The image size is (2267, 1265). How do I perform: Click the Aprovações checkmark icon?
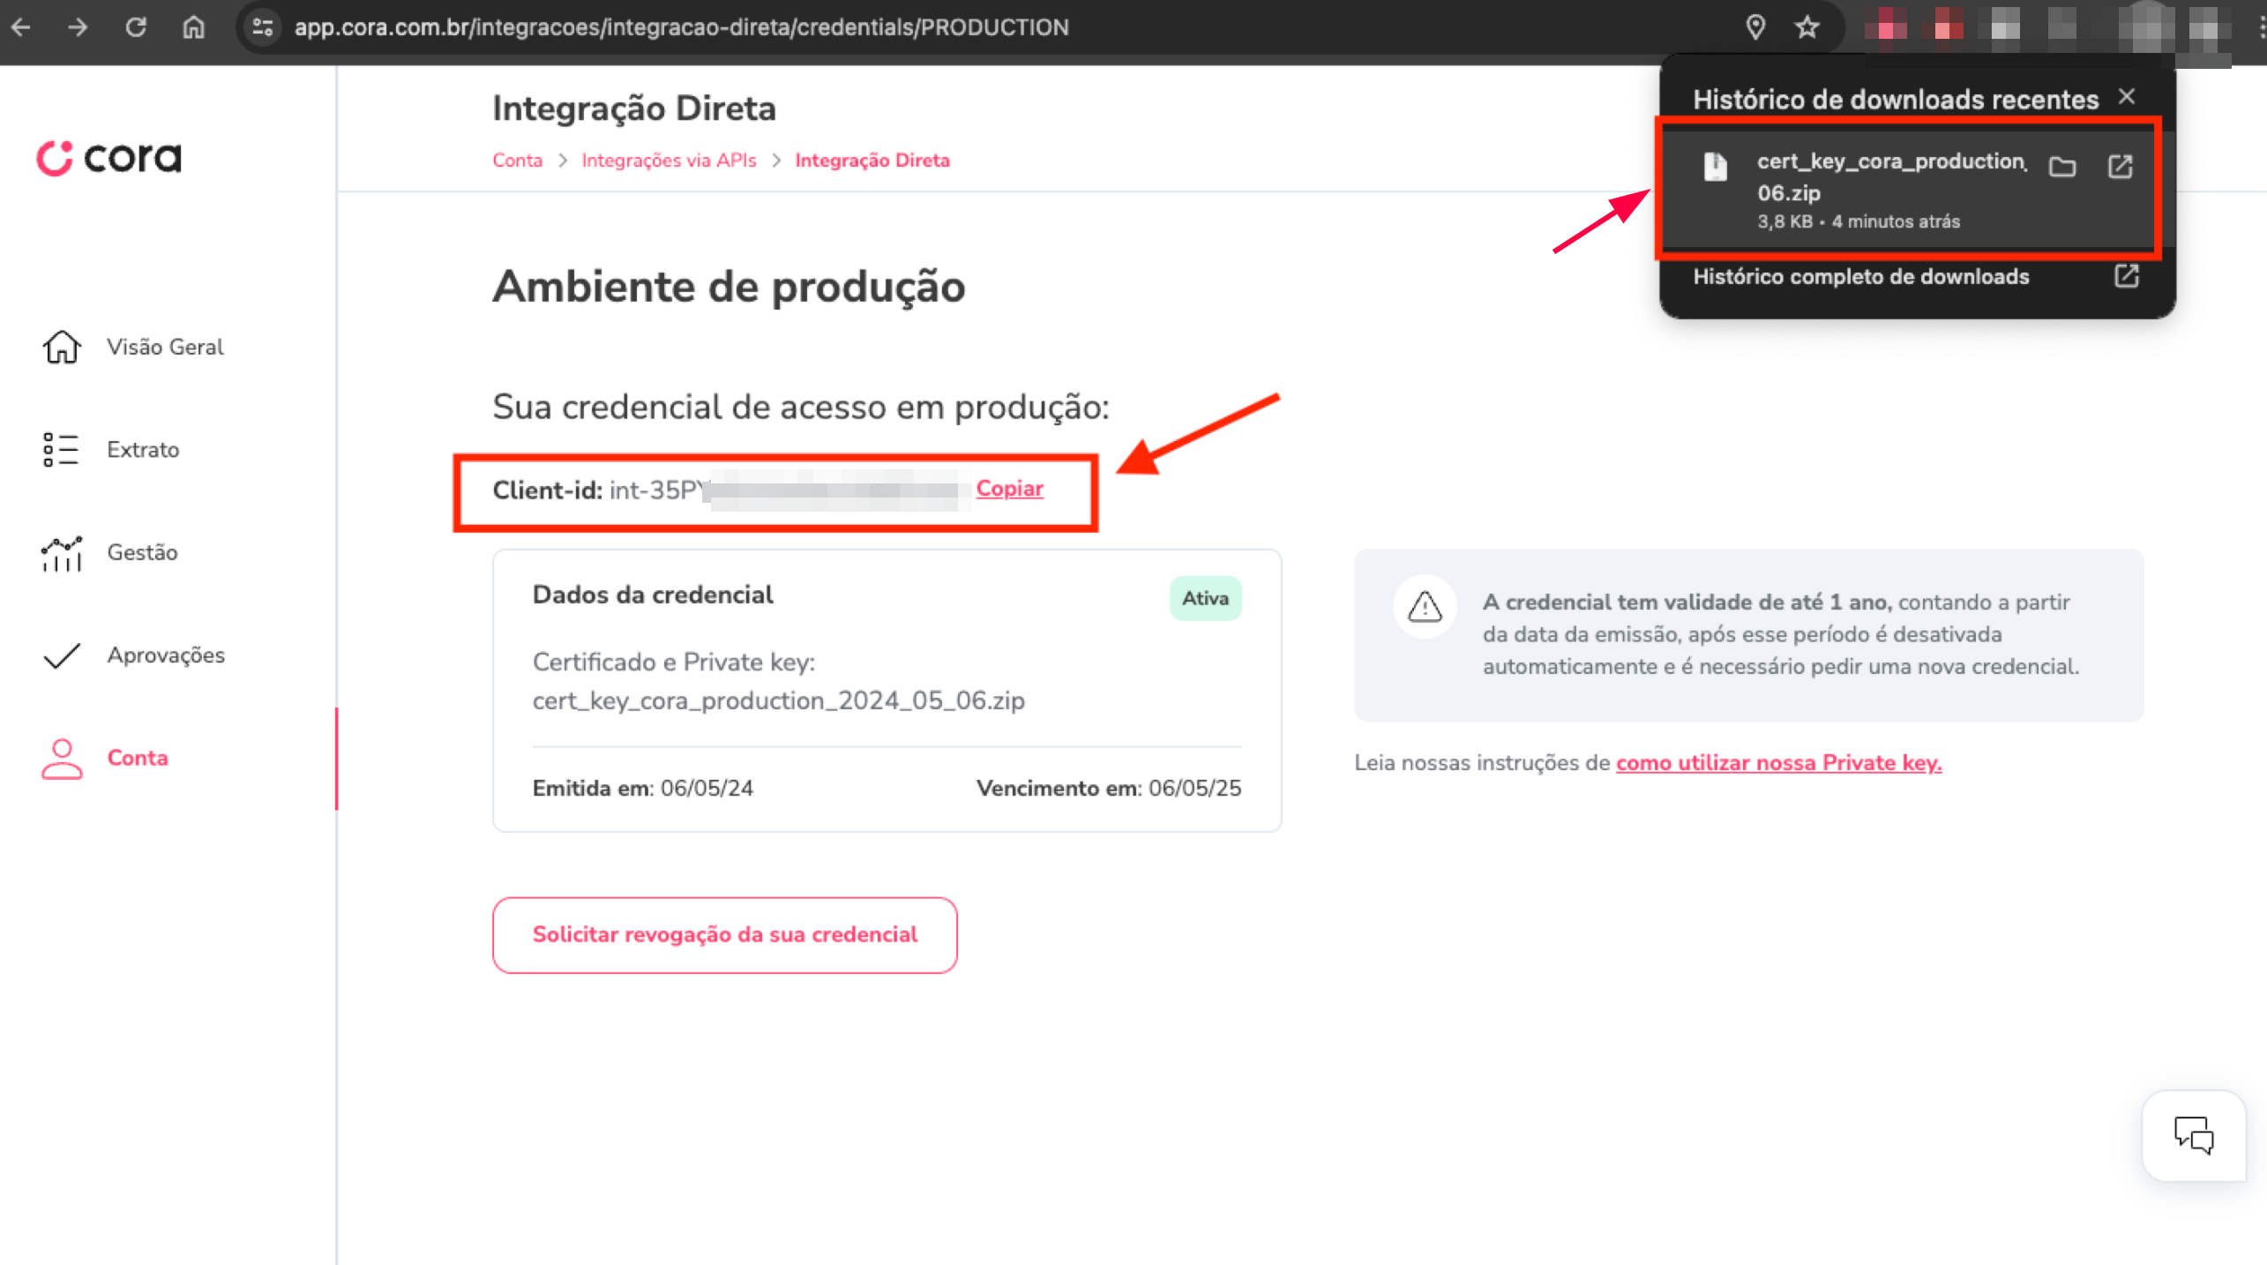coord(59,655)
